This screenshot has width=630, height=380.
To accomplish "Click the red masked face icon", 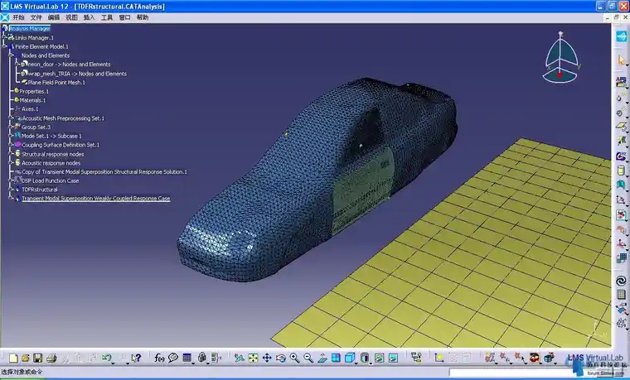I will click(x=534, y=358).
